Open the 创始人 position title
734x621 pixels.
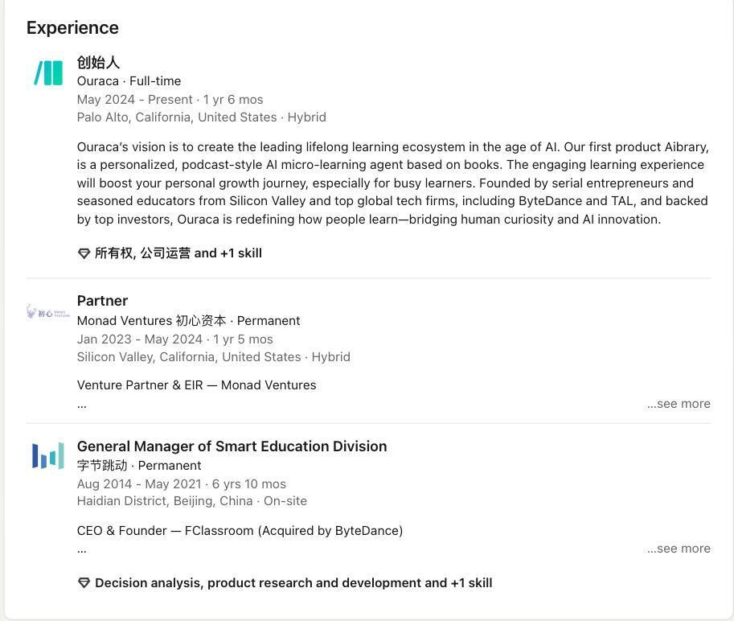(x=98, y=62)
